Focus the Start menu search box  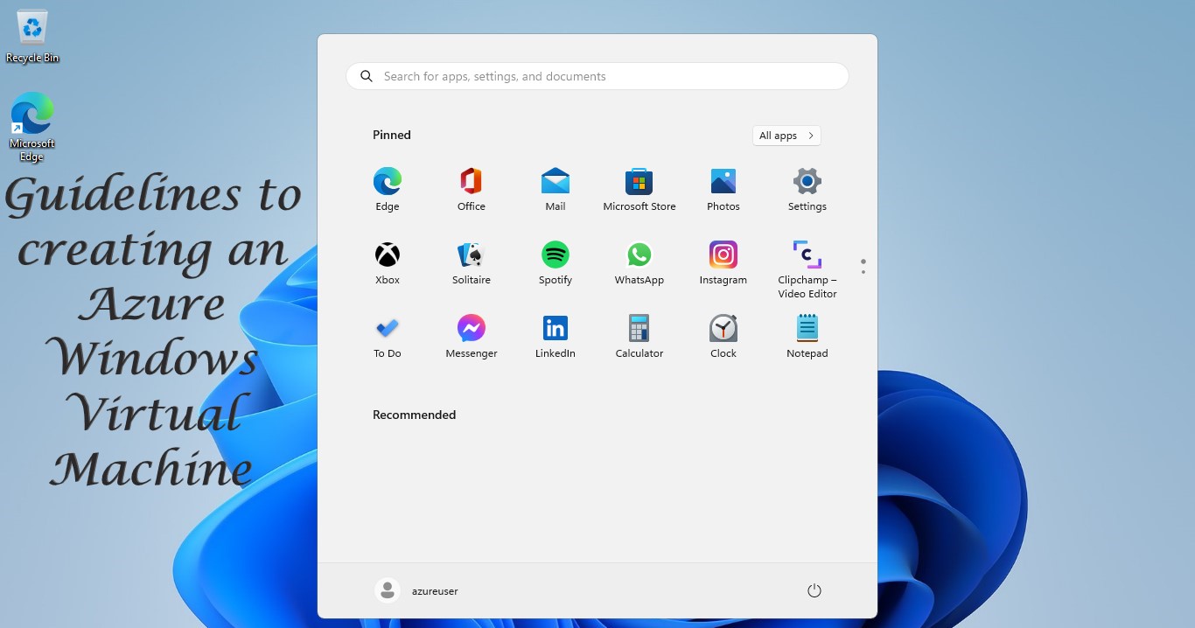[x=597, y=76]
